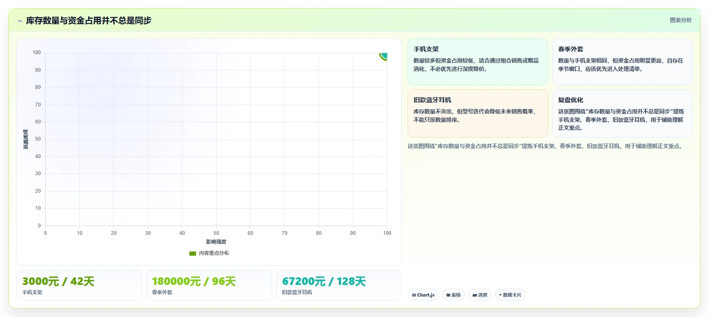The width and height of the screenshot is (709, 317).
Task: Click the small blue icon before the title
Action: [20, 21]
